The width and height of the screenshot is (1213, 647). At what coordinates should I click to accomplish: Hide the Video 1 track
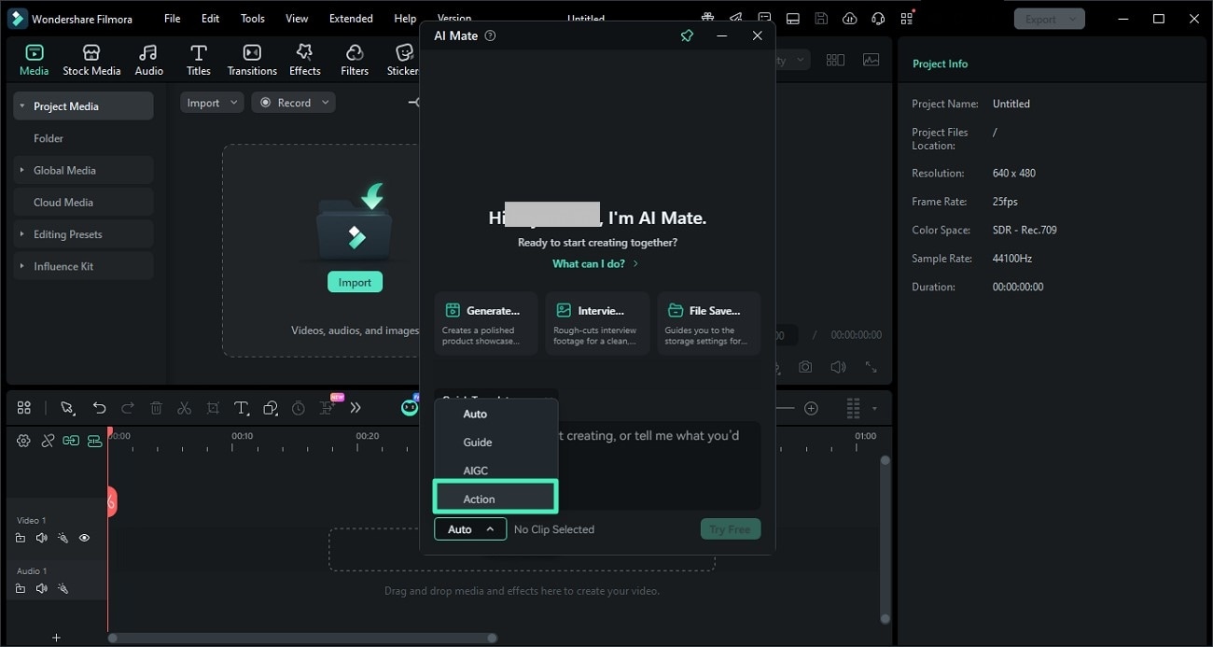click(84, 538)
